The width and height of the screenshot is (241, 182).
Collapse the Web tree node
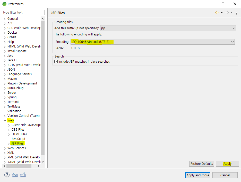coord(5,120)
